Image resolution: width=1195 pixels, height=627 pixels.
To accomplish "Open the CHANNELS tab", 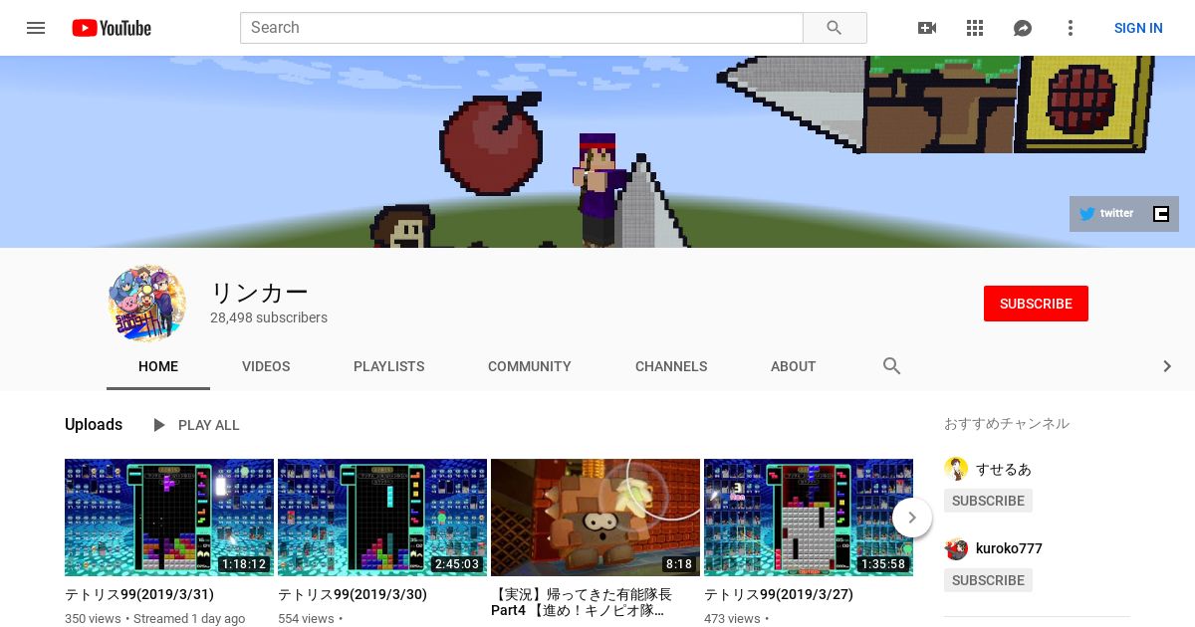I will (x=671, y=366).
